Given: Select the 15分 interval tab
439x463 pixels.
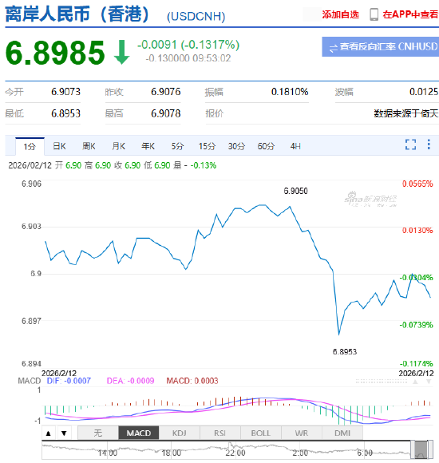Looking at the screenshot, I should pos(207,146).
